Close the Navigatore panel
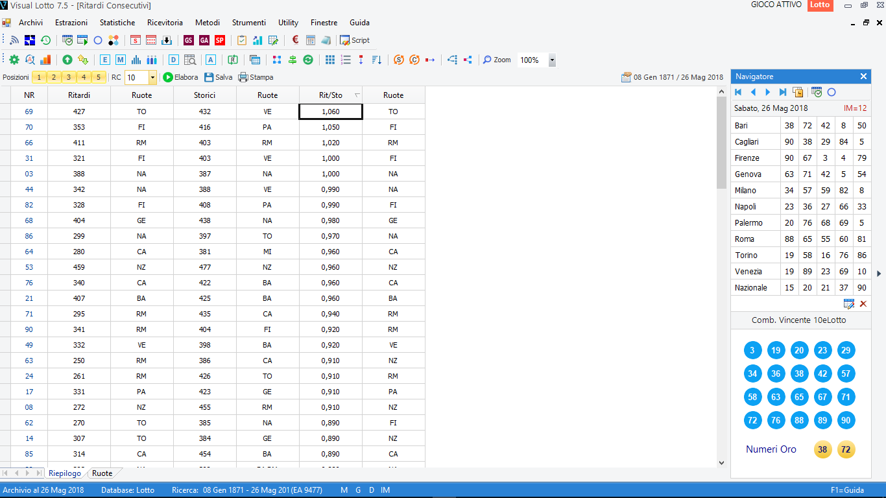Image resolution: width=886 pixels, height=498 pixels. [863, 77]
